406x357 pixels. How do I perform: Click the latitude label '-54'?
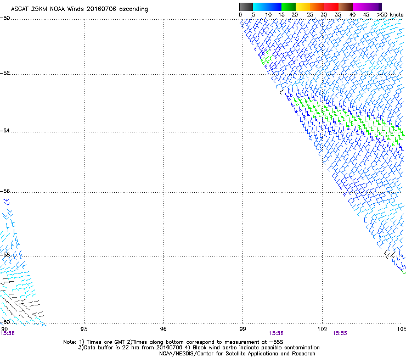[5, 130]
